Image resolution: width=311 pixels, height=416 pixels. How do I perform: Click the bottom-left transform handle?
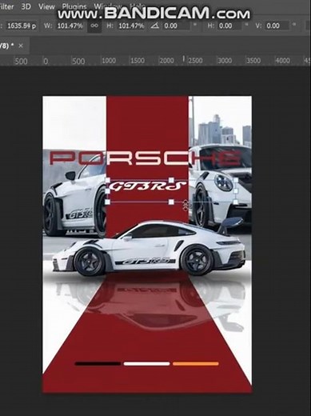pos(107,202)
